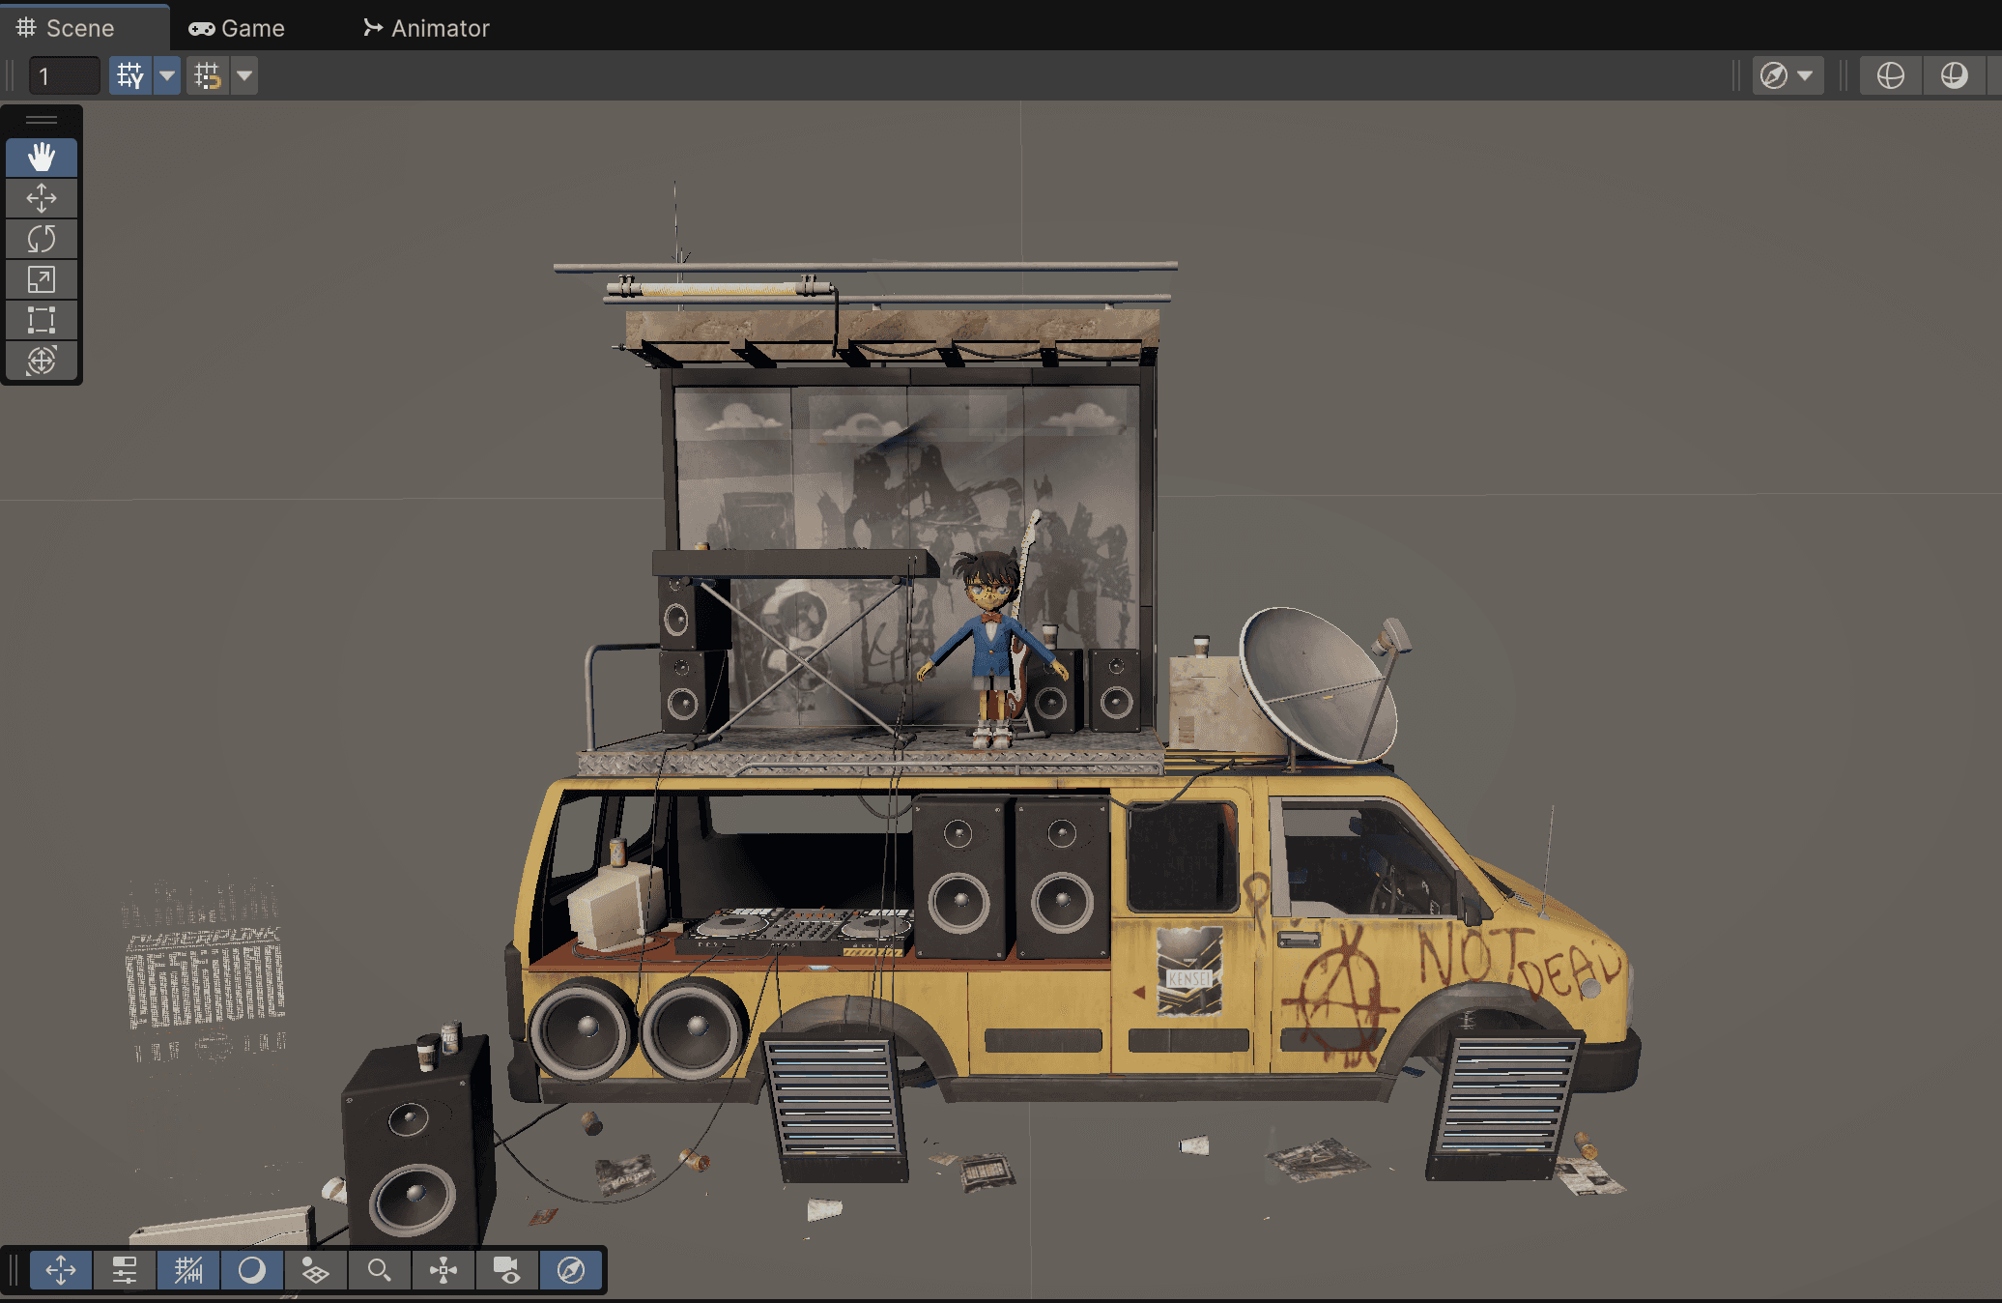
Task: Click the wireframe globe icon in top toolbar
Action: (1891, 75)
